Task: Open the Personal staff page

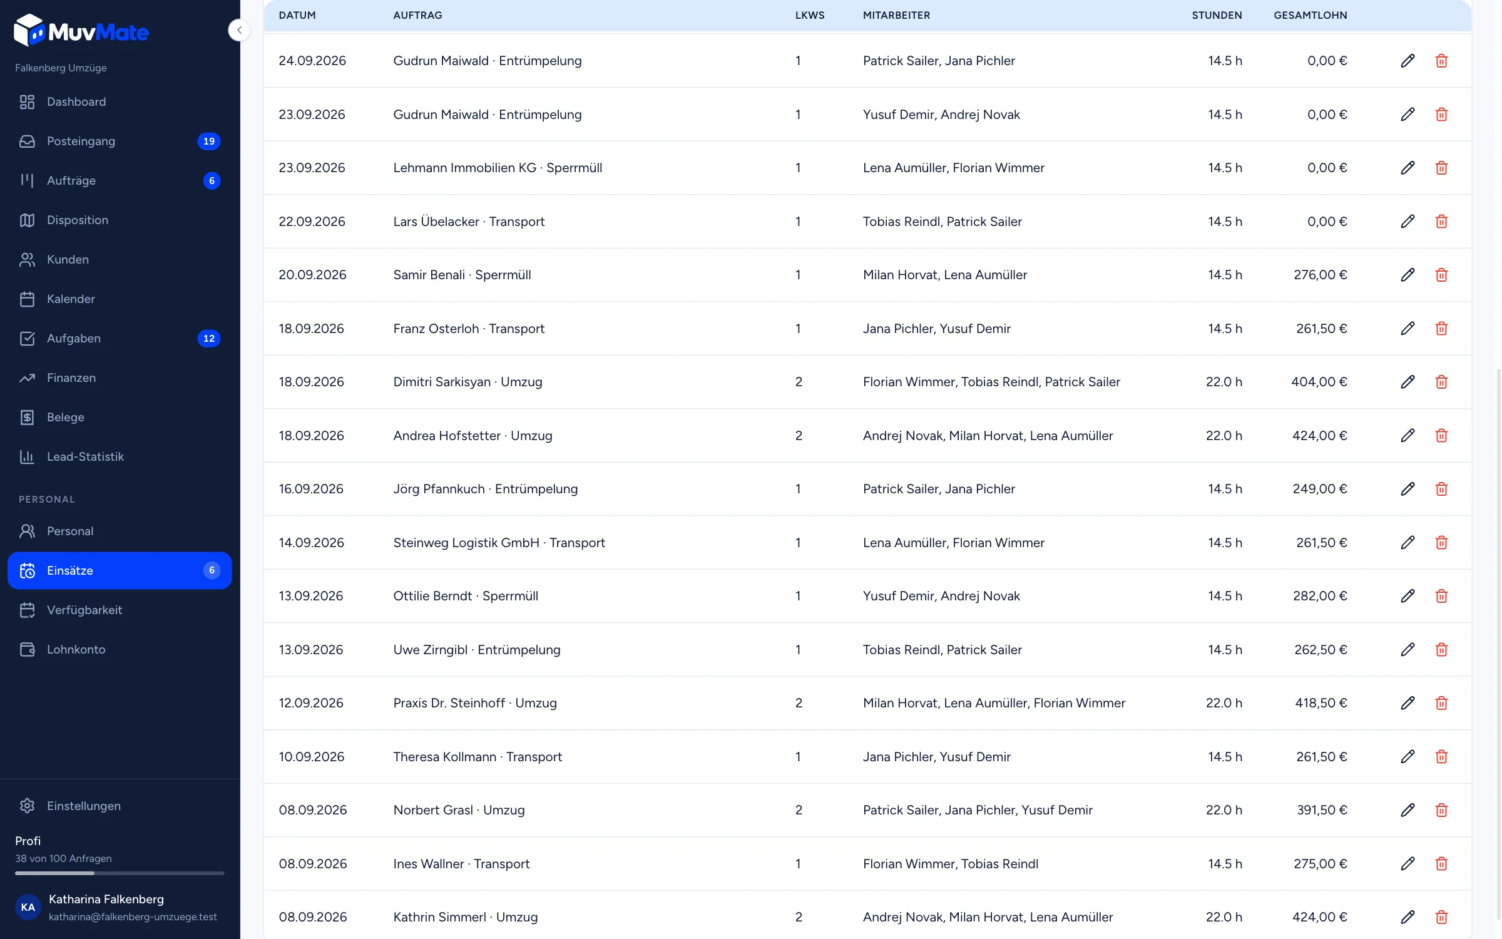Action: click(x=120, y=531)
